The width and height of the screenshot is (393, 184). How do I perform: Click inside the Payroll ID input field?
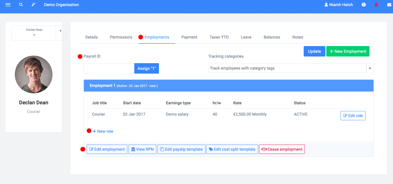coord(109,68)
